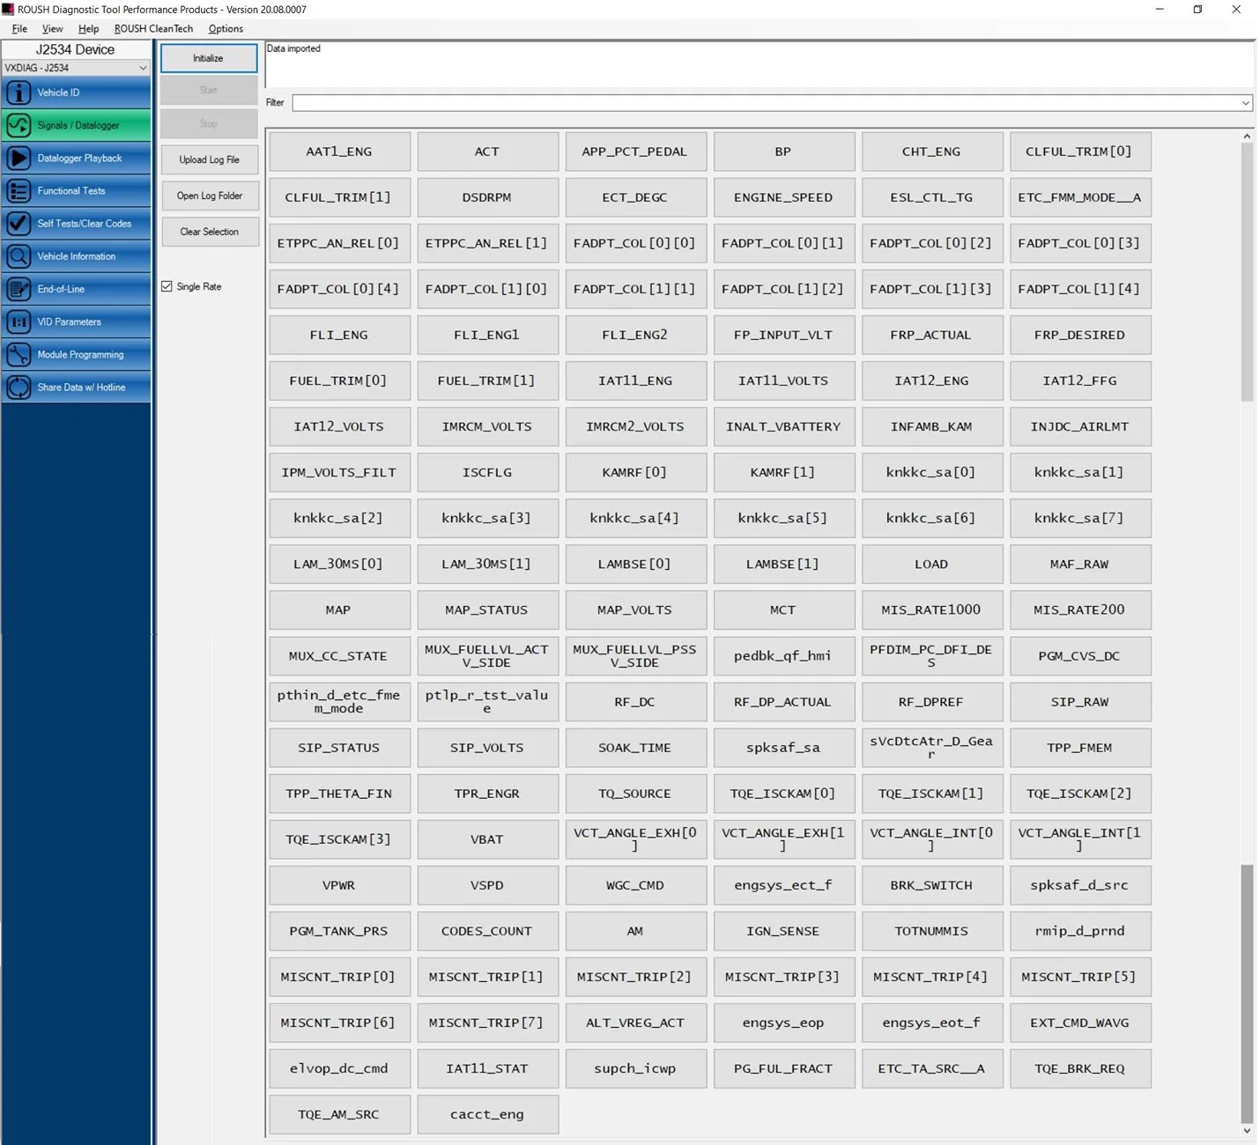Click the Clear Selection button
This screenshot has height=1145, width=1260.
click(x=209, y=232)
